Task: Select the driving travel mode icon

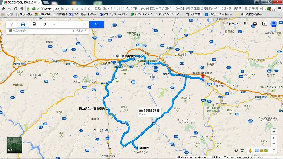Action: [x=23, y=24]
